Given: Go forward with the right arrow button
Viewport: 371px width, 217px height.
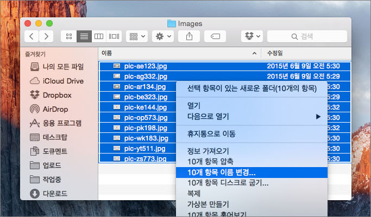Looking at the screenshot, I should coord(46,36).
